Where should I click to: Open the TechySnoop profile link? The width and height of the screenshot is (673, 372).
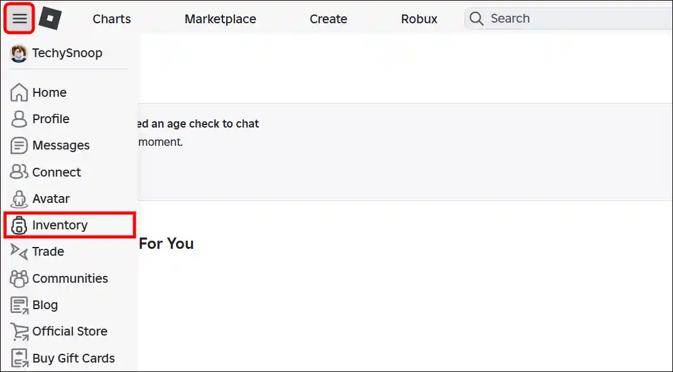pos(67,53)
